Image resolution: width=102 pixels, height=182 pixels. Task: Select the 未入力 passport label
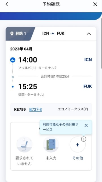pyautogui.click(x=51, y=158)
